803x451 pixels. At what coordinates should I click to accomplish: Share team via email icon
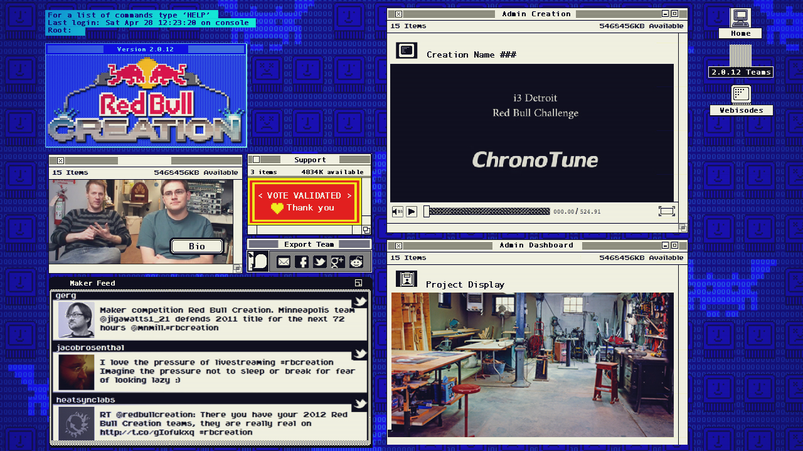(284, 262)
